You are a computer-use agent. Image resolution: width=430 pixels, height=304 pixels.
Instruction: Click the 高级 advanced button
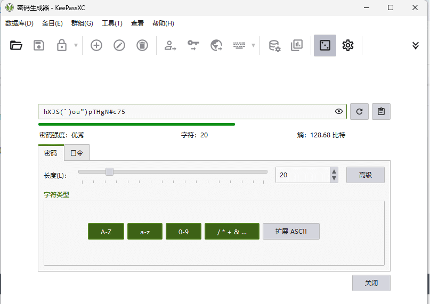366,175
